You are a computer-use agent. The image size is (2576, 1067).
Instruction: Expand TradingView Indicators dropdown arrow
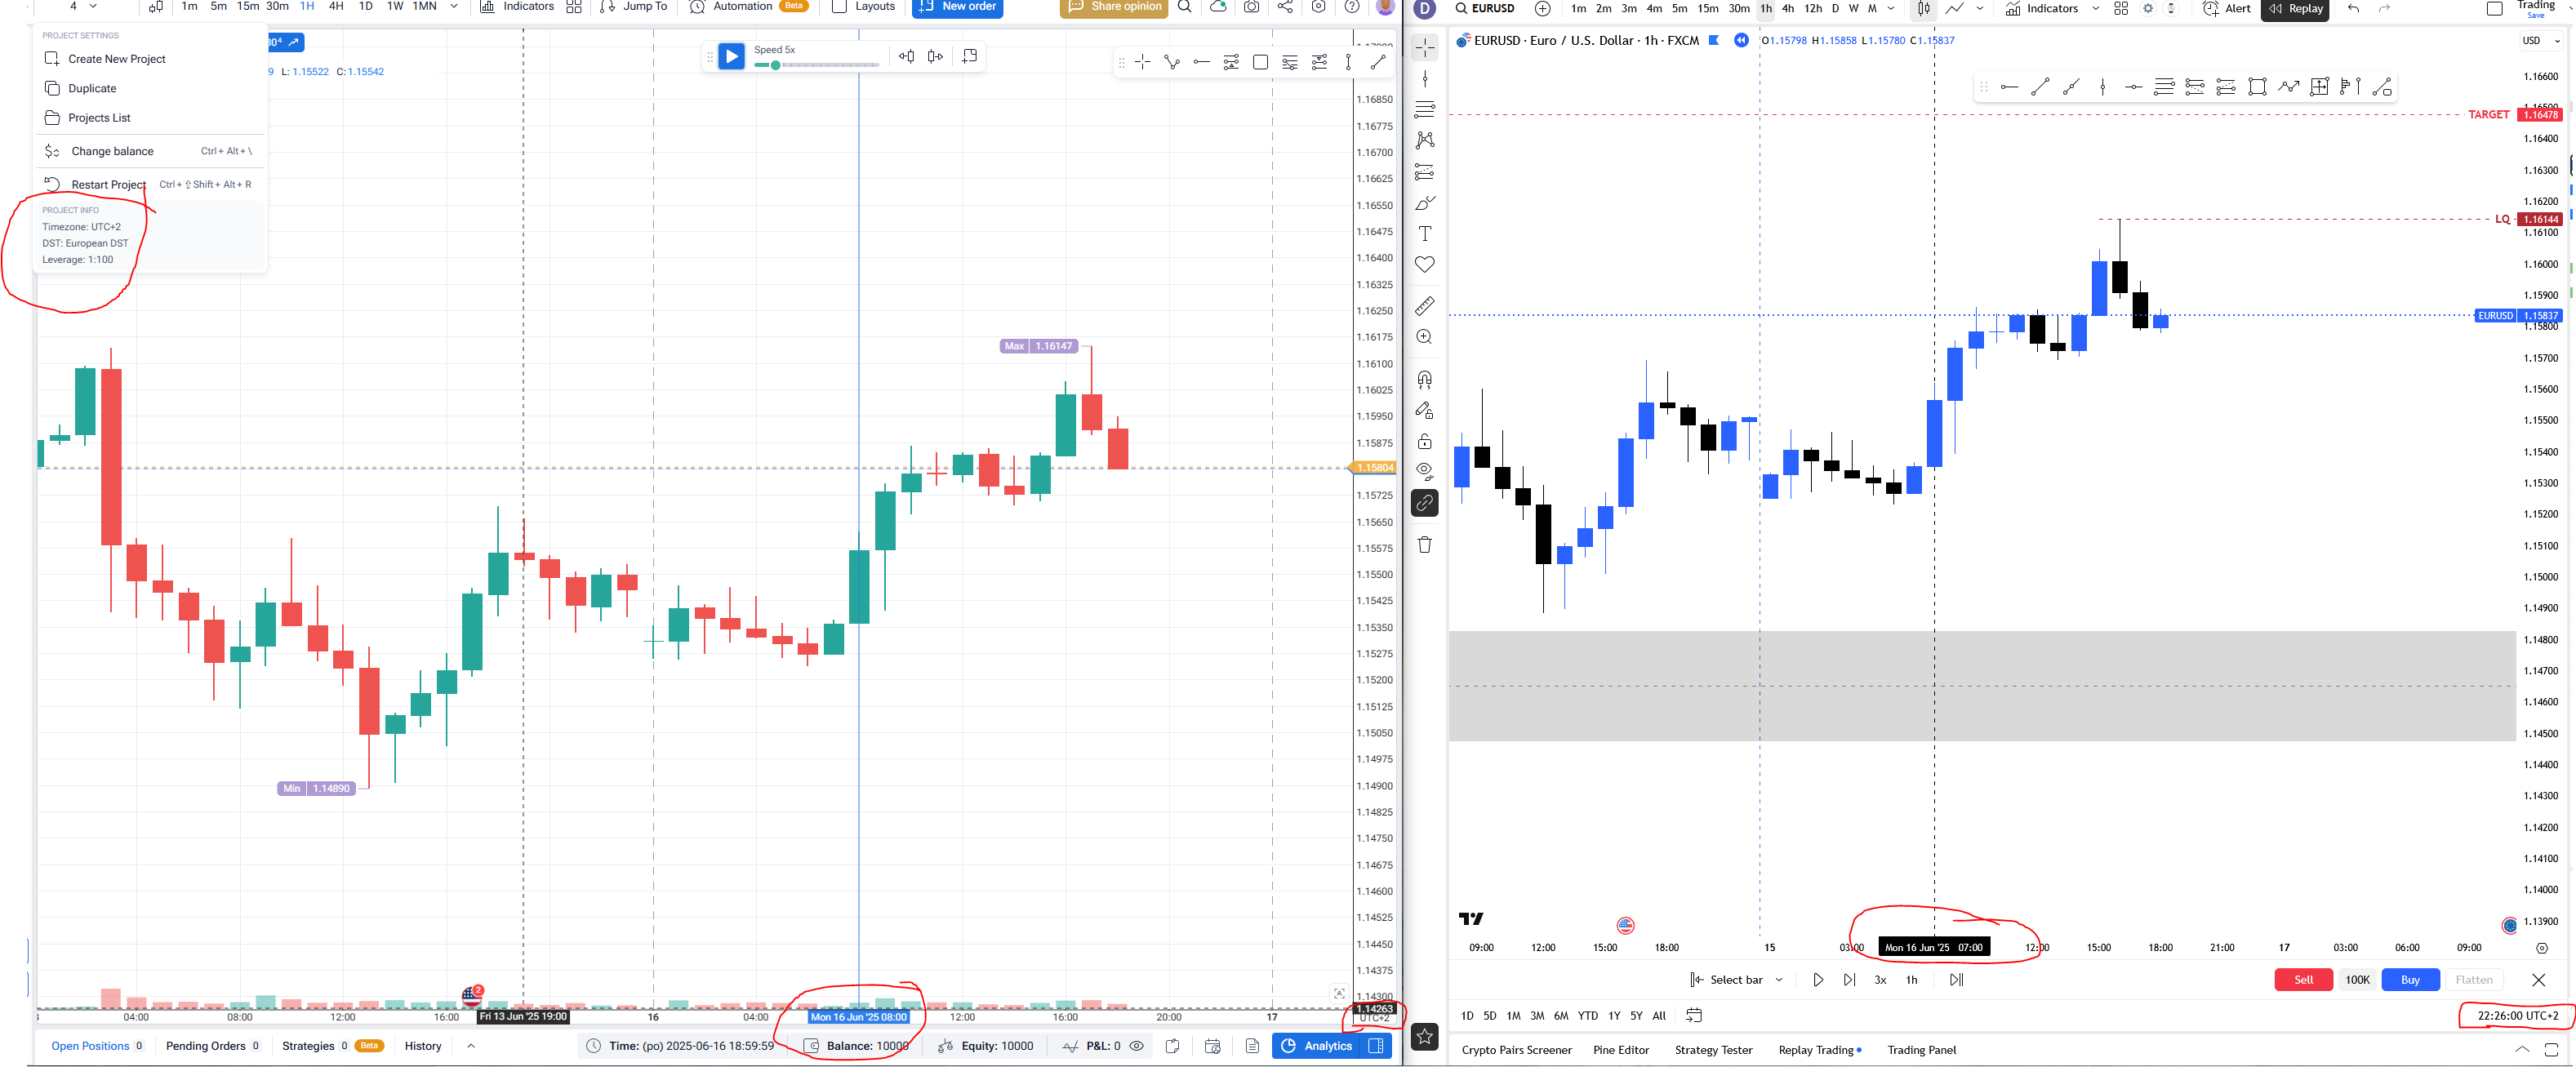coord(2096,8)
